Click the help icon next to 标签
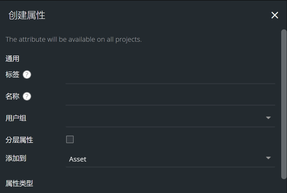This screenshot has width=287, height=193. point(27,75)
